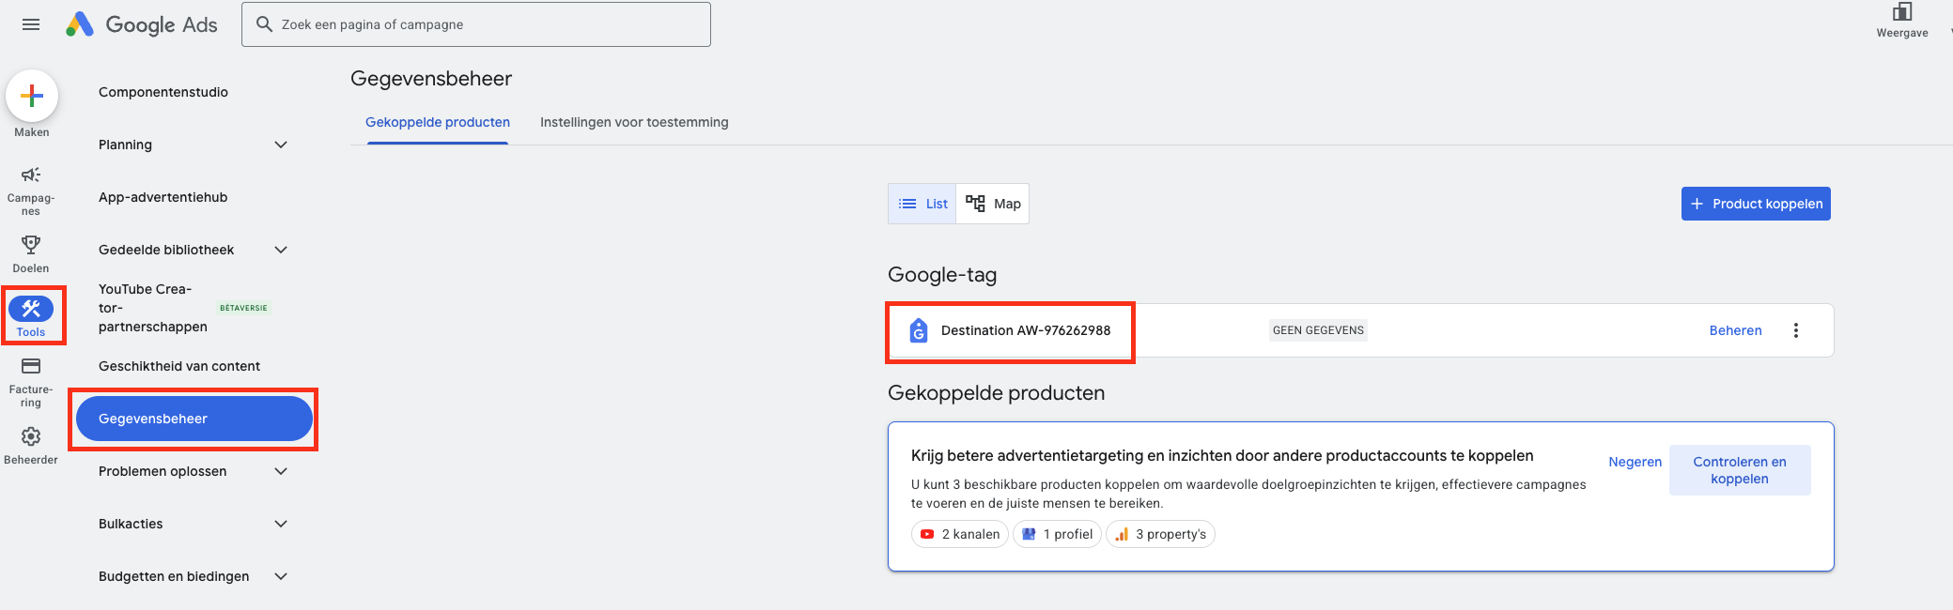Open App-advertentiehub menu item

coord(163,197)
